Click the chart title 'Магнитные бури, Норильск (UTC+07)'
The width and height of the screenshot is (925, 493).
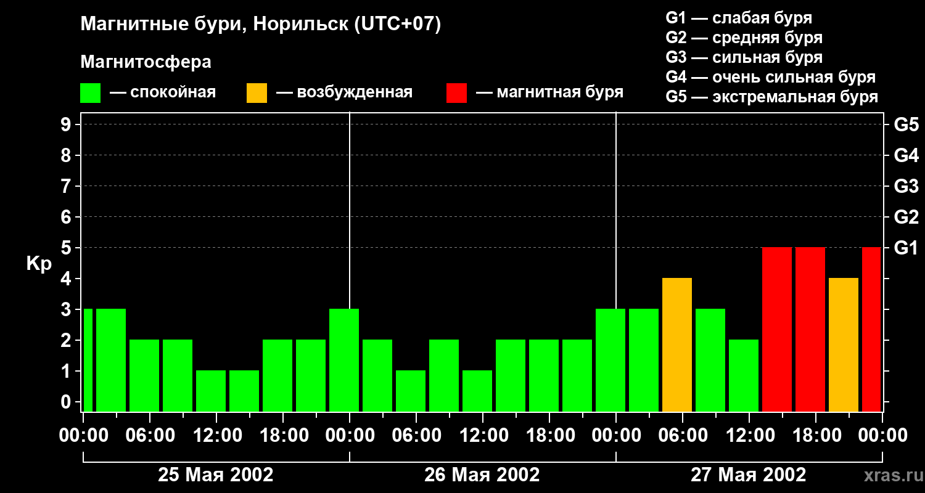tap(261, 25)
